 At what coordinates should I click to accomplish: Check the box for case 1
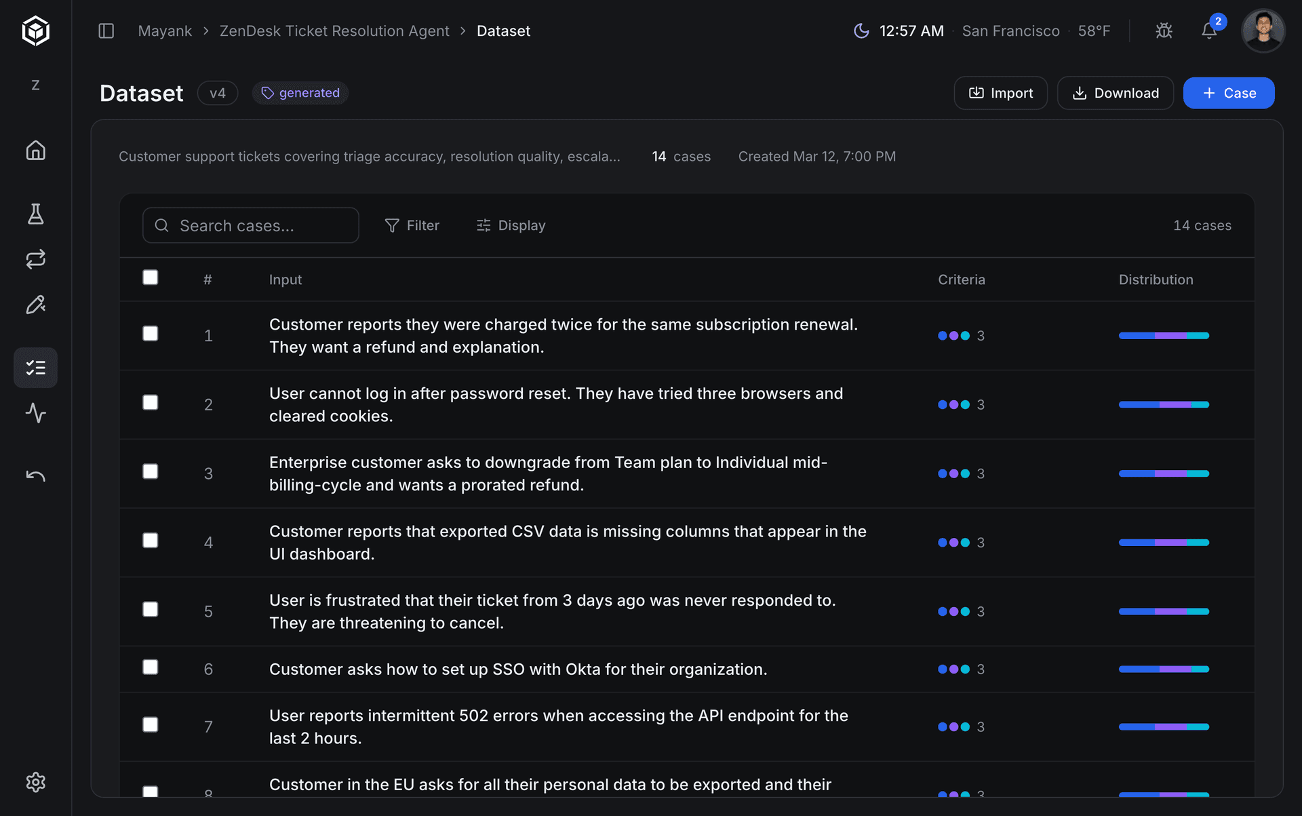[x=150, y=334]
